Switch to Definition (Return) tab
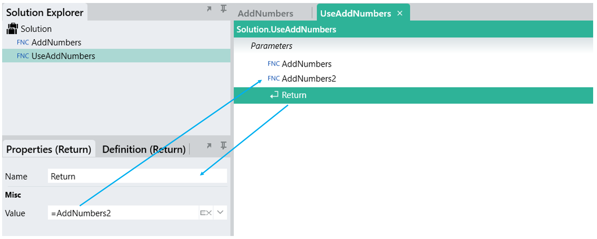The height and width of the screenshot is (239, 597). 144,149
